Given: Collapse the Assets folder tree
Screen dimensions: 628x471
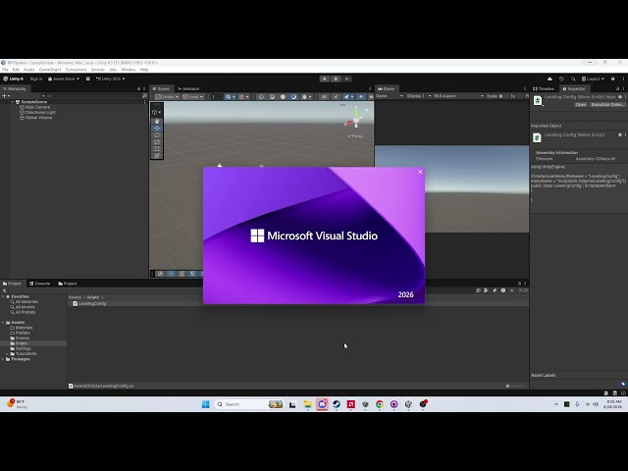Looking at the screenshot, I should (x=3, y=323).
